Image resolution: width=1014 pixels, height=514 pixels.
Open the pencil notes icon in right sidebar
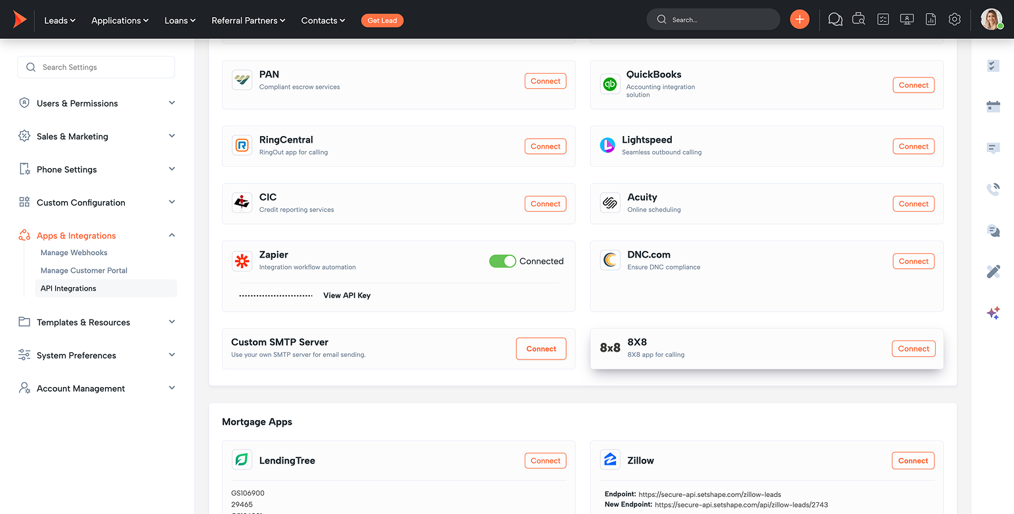click(x=993, y=271)
